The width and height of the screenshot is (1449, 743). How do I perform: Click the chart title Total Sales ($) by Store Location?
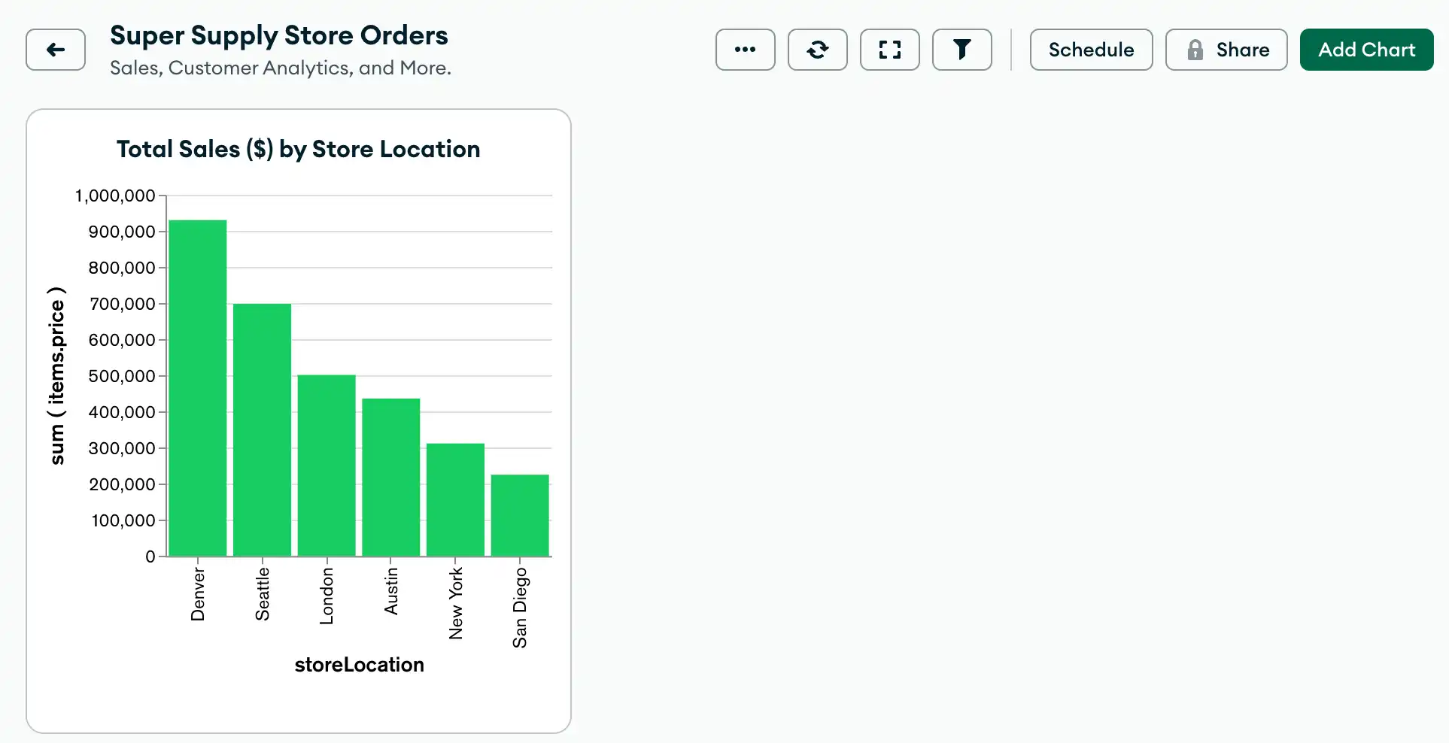[299, 149]
